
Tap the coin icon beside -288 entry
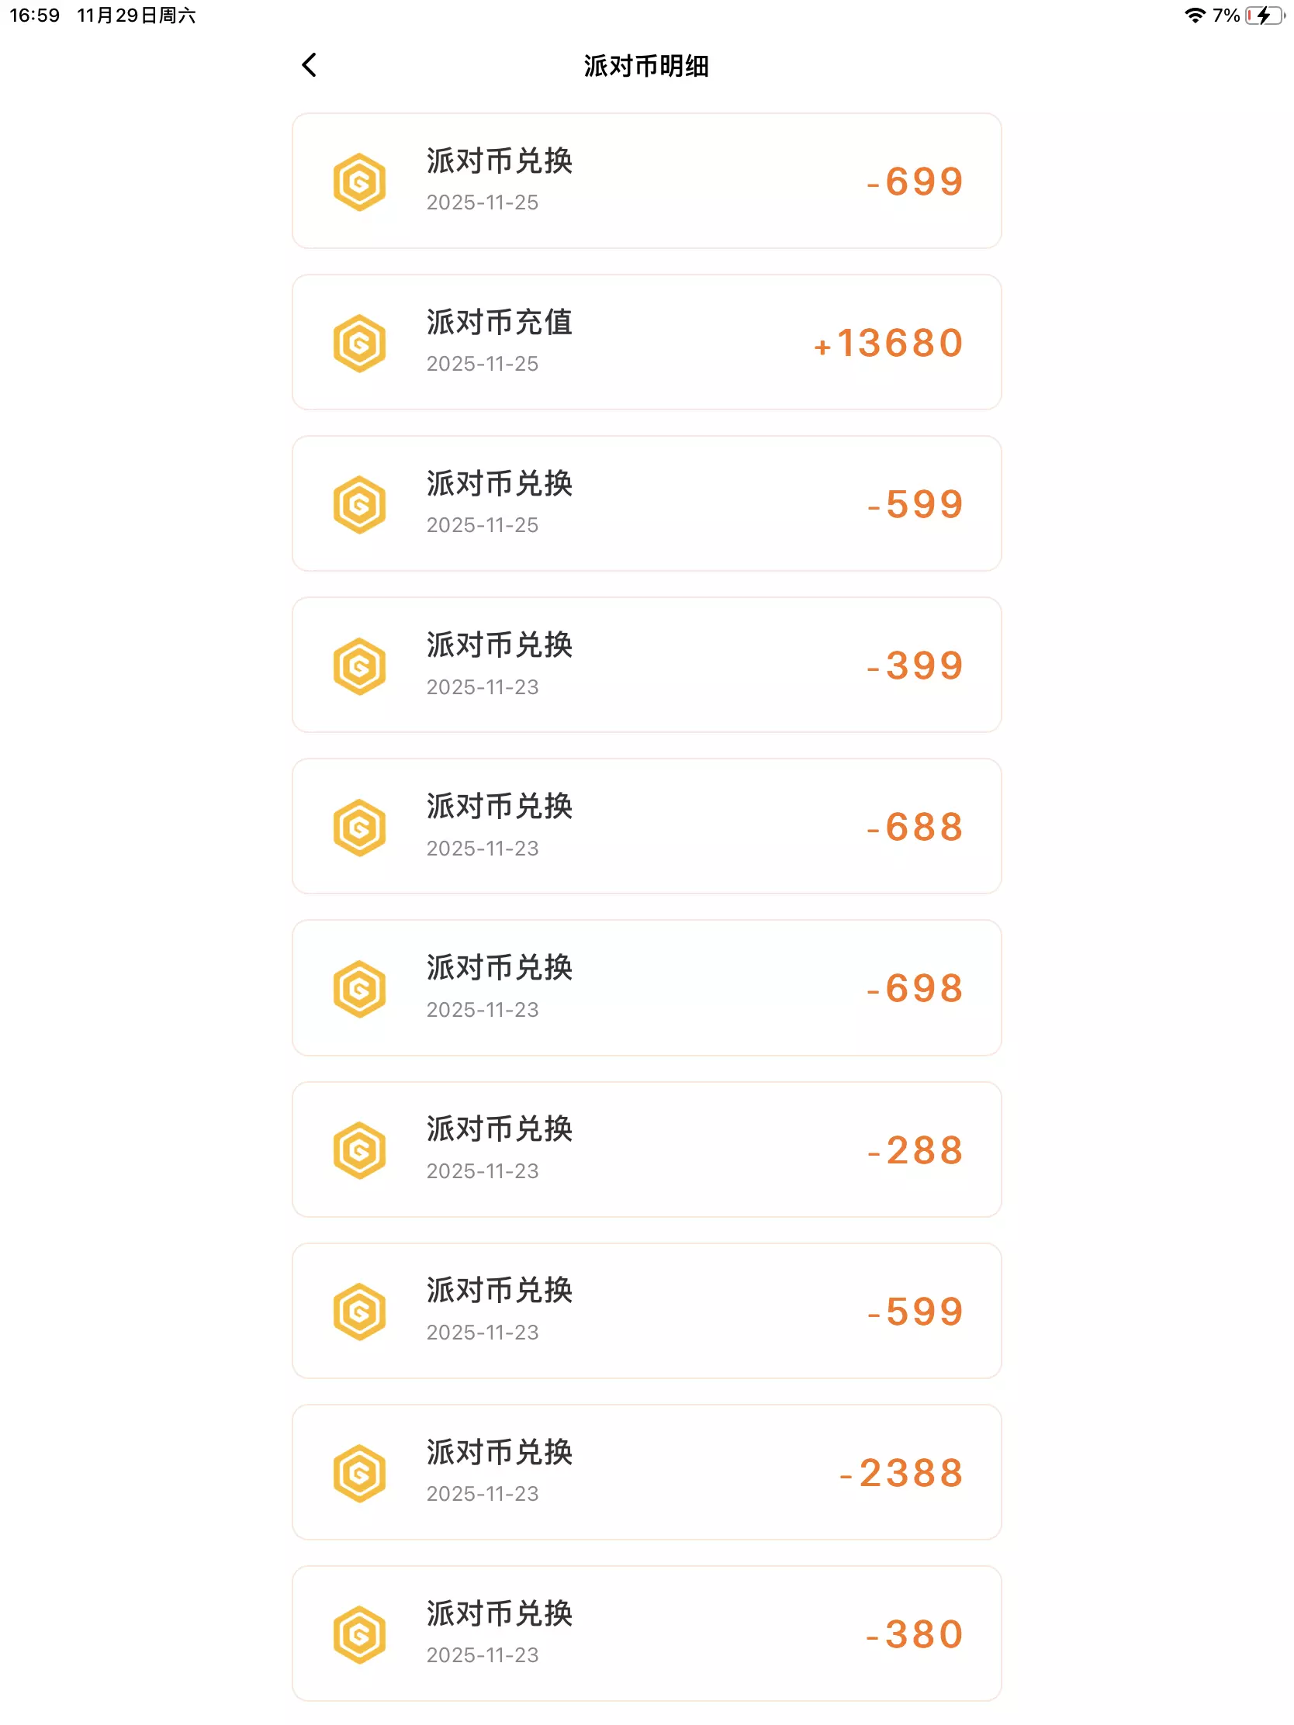360,1150
